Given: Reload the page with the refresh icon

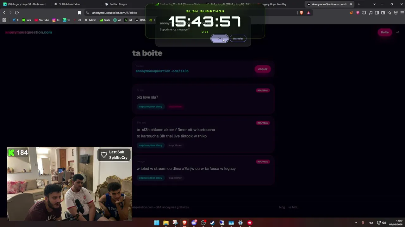Looking at the screenshot, I should click(17, 13).
